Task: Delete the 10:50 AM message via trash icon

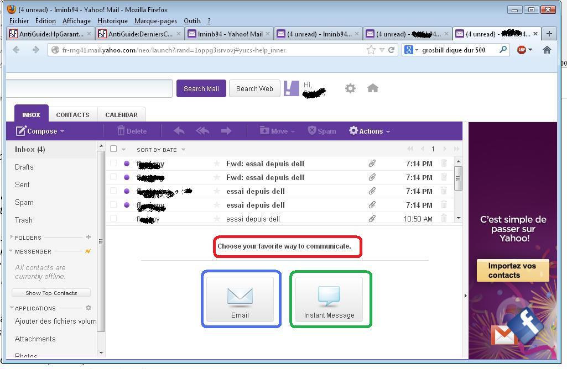Action: (x=444, y=218)
